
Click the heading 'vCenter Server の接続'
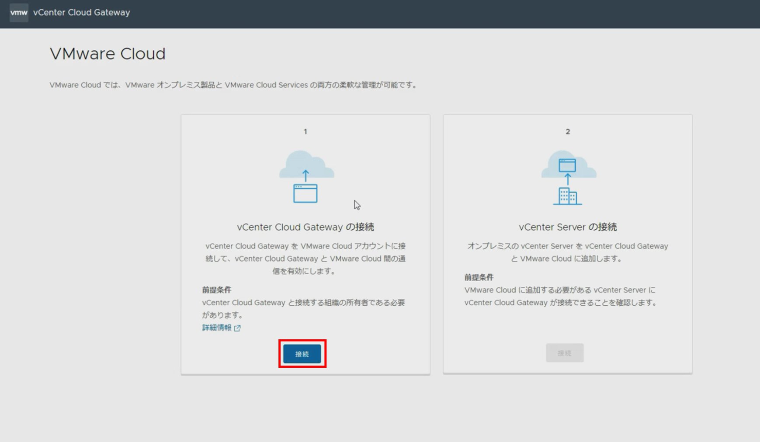tap(568, 227)
